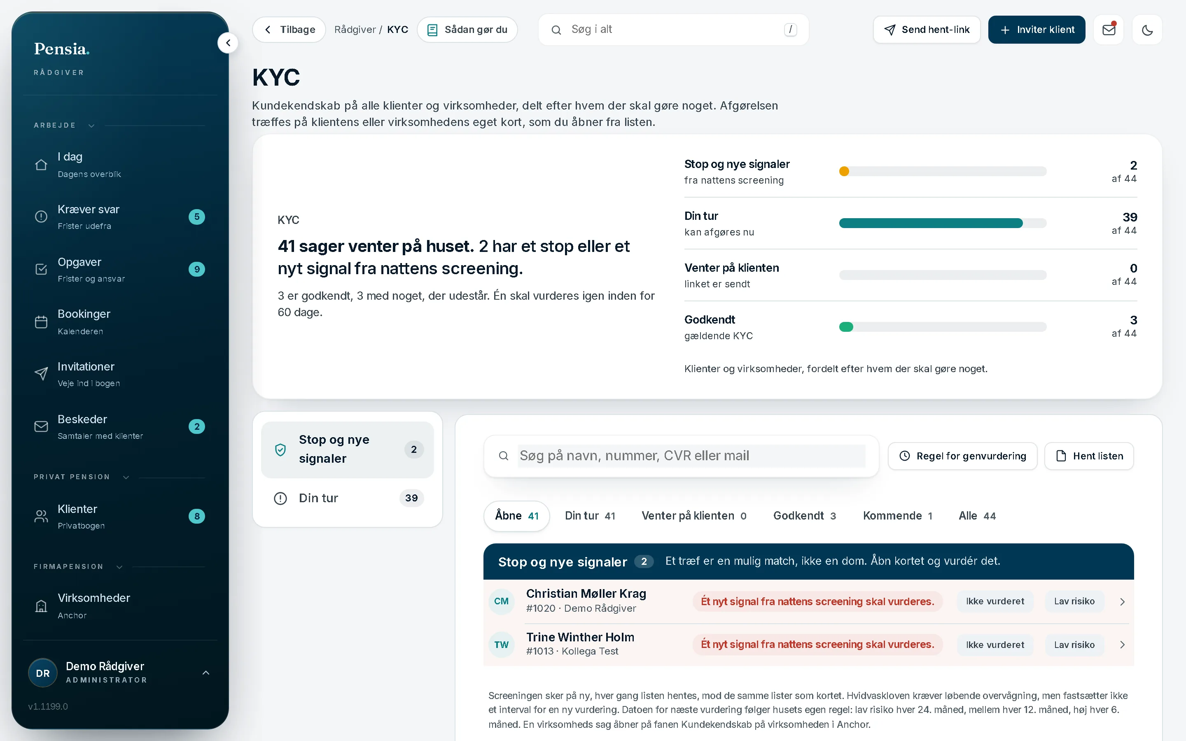Click the TW avatar for Trine Winther Holm

point(501,644)
